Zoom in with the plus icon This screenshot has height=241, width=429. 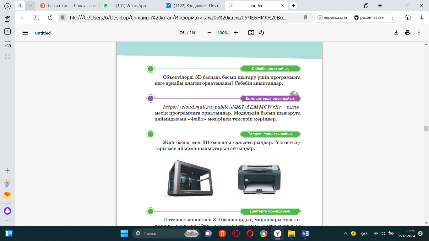click(236, 33)
